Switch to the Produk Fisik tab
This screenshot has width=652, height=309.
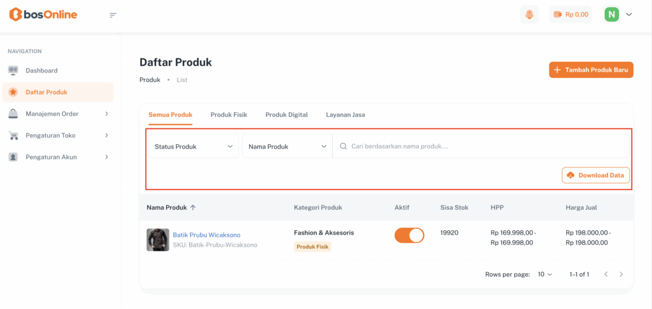point(229,115)
